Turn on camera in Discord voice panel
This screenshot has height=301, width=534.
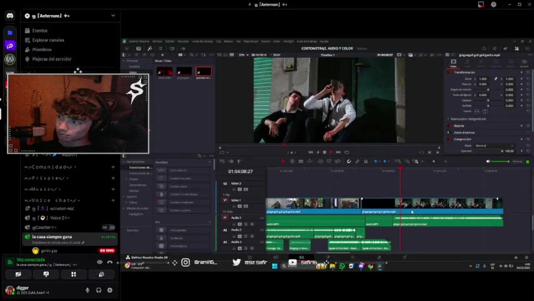coord(18,274)
